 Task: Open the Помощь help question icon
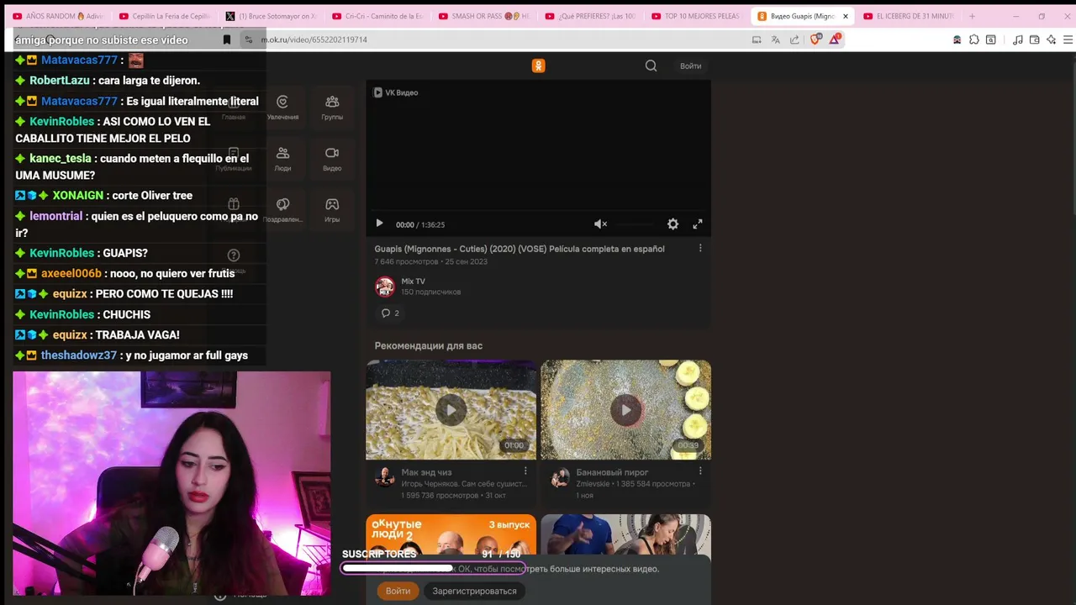click(234, 255)
